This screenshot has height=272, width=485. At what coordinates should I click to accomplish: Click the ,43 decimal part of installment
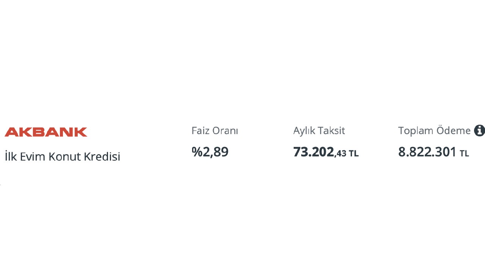(341, 153)
